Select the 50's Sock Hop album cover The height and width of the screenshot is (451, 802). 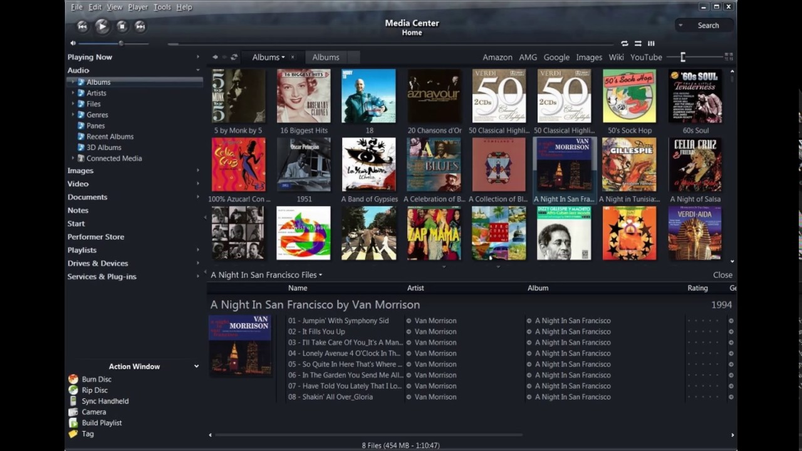630,96
